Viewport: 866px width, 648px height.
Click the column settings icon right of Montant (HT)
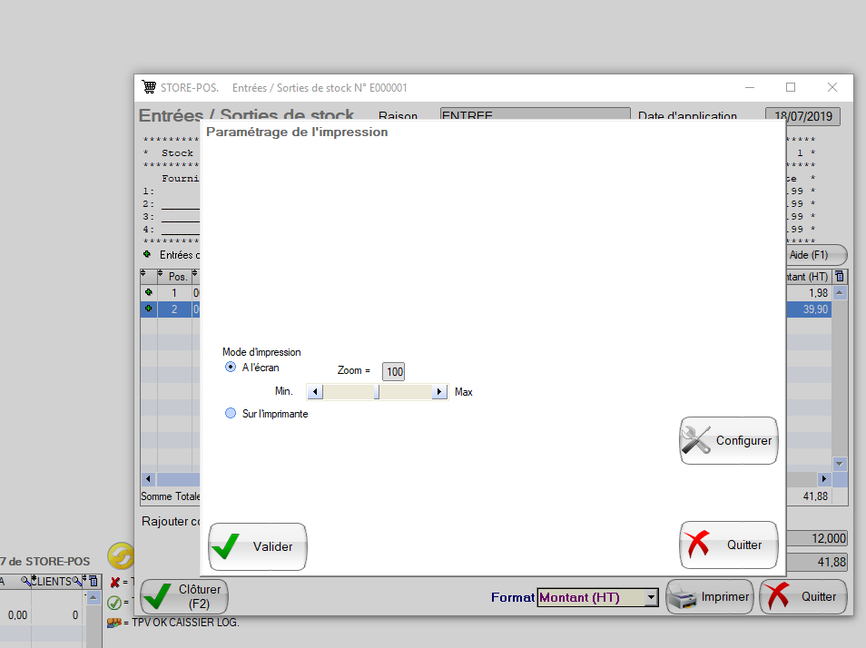pyautogui.click(x=840, y=276)
